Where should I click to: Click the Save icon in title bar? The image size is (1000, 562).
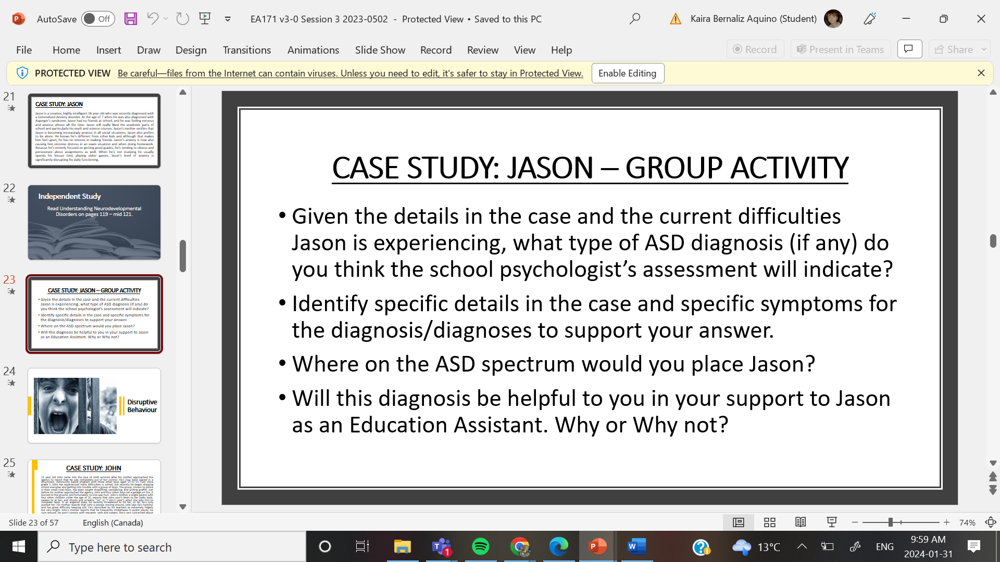pyautogui.click(x=130, y=19)
